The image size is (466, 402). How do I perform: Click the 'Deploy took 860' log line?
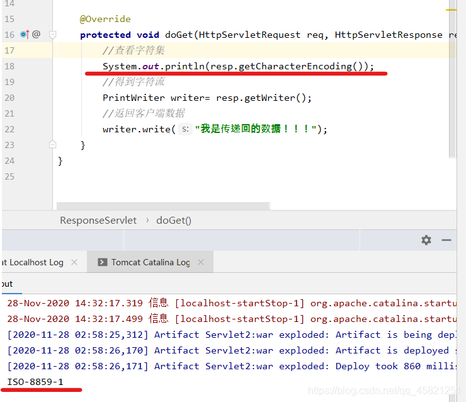point(232,366)
